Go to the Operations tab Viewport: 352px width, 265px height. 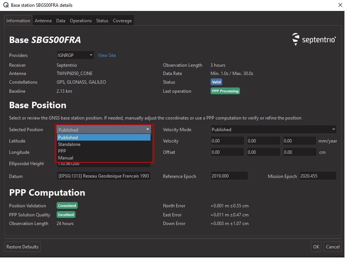coord(81,21)
